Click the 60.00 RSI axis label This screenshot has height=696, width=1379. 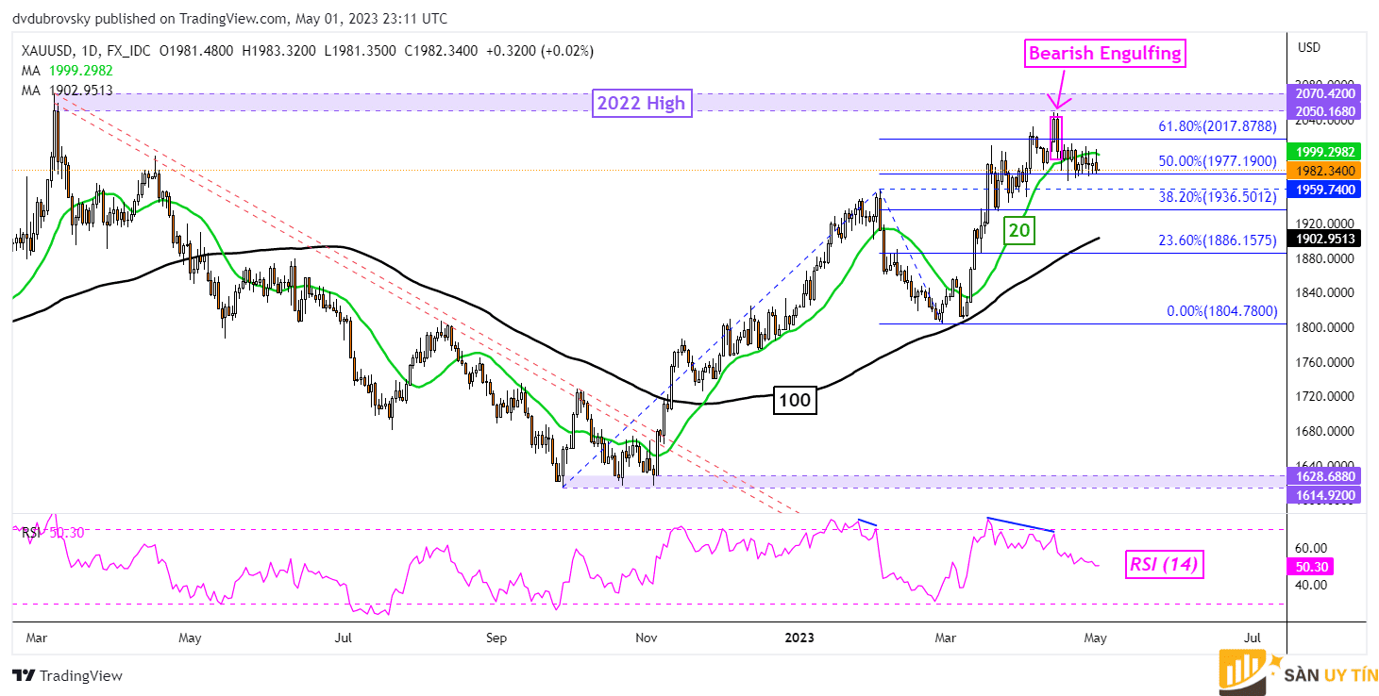1312,548
